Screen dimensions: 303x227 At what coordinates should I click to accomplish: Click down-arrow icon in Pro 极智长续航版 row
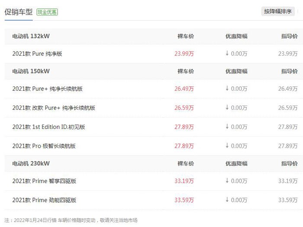227,146
